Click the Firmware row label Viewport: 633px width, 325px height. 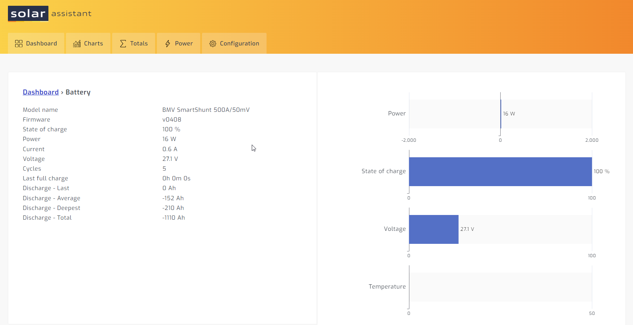coord(36,119)
